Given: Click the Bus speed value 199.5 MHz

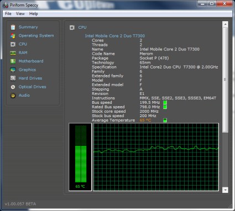Looking at the screenshot, I should point(150,103).
